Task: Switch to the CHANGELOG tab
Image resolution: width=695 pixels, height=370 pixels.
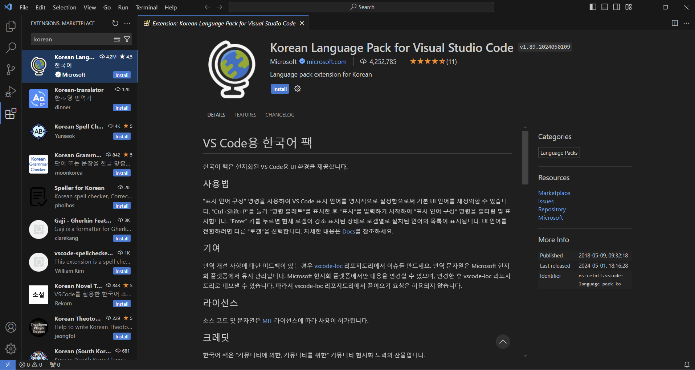Action: tap(280, 115)
